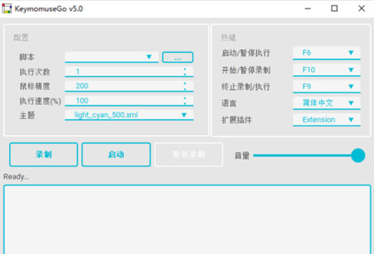Open the 开始/暂停录制 hotkey dropdown F10
Viewport: 374px width, 254px height.
point(327,70)
